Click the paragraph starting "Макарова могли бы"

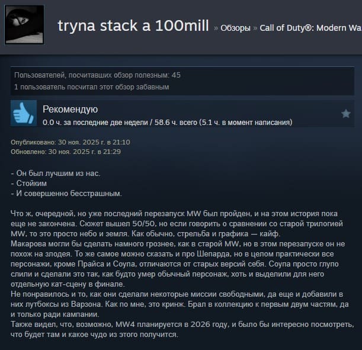pos(178,264)
